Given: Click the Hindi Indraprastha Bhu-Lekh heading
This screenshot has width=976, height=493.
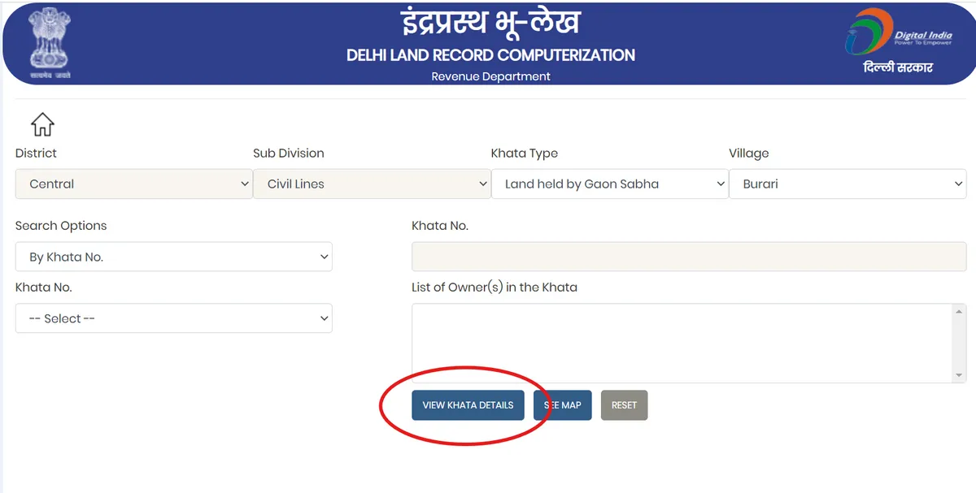Looking at the screenshot, I should 490,24.
